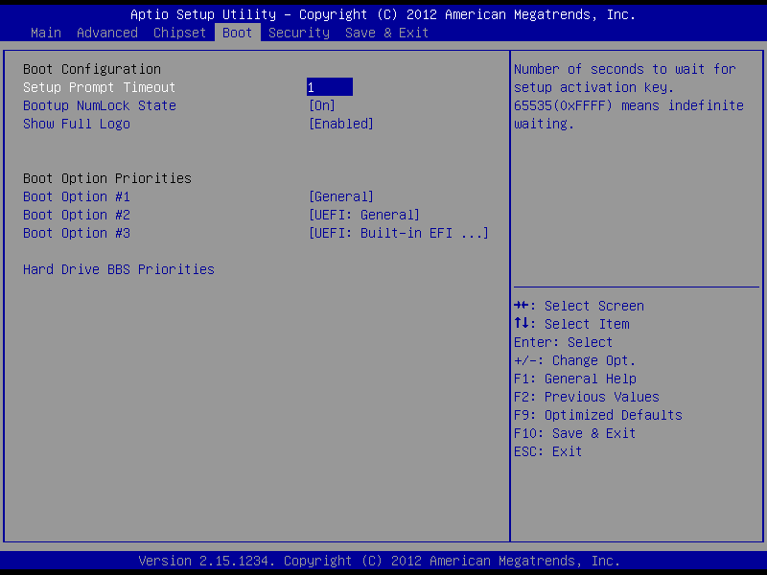Open the Main tab
The height and width of the screenshot is (575, 767).
click(x=46, y=33)
